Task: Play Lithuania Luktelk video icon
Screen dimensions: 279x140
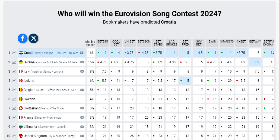Action: coord(82,127)
